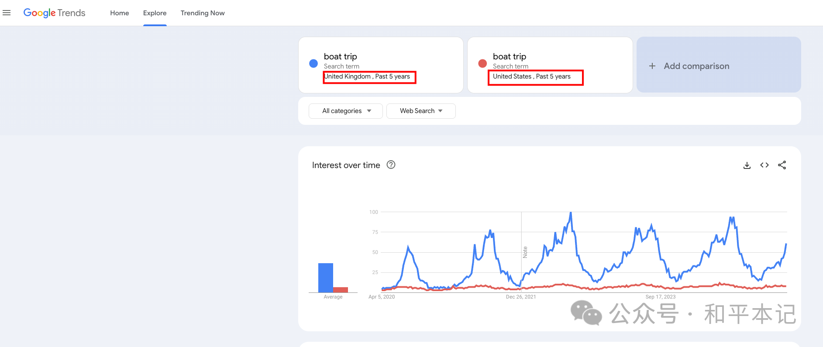Click the 25 y-axis value

[375, 272]
